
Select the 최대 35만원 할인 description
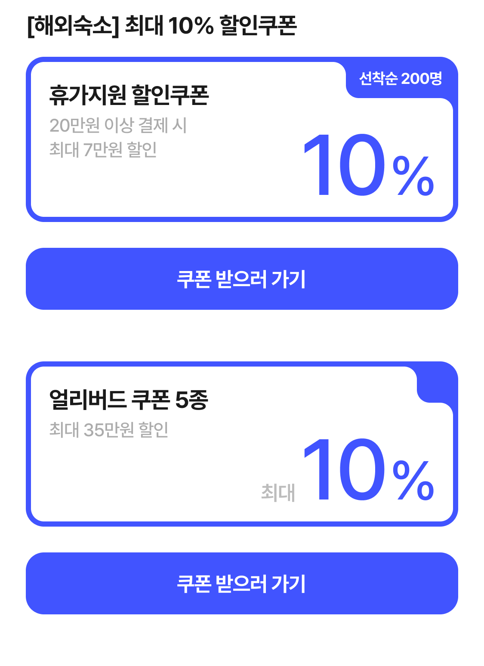pos(109,429)
